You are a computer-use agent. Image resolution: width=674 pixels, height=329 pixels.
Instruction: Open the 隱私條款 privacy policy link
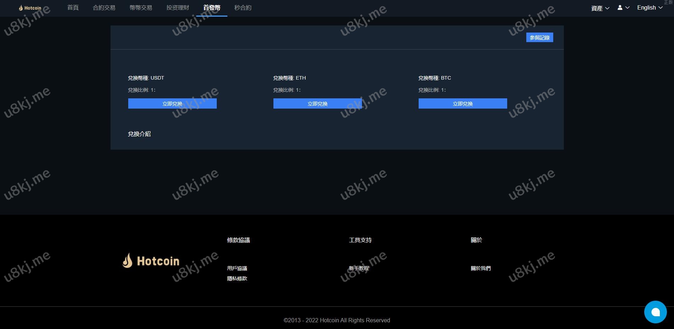tap(237, 278)
